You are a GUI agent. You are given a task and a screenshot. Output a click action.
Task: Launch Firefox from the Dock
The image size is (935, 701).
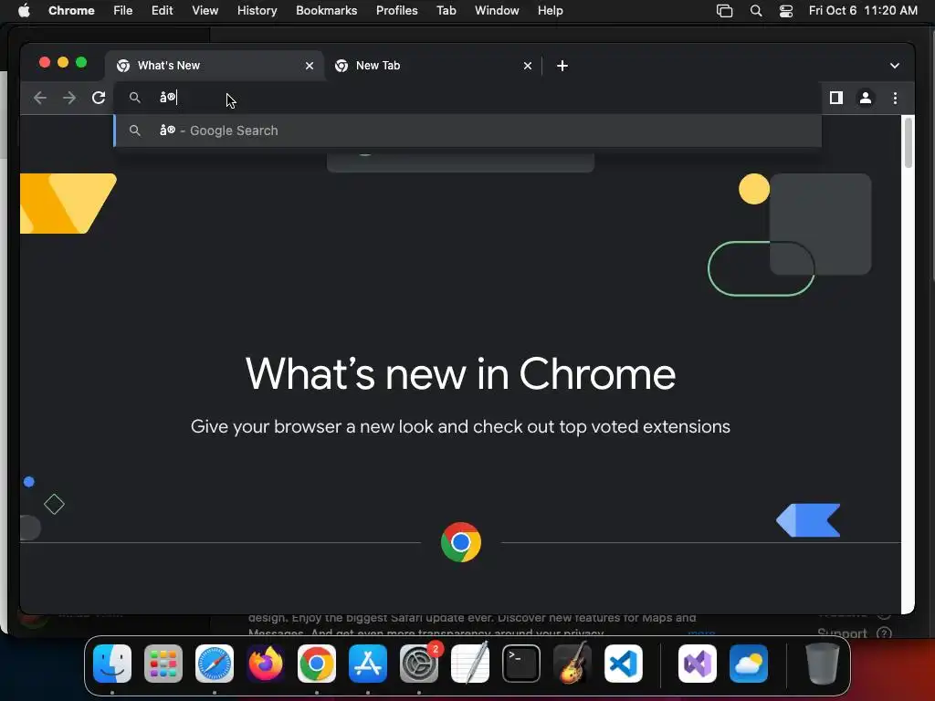click(x=266, y=664)
